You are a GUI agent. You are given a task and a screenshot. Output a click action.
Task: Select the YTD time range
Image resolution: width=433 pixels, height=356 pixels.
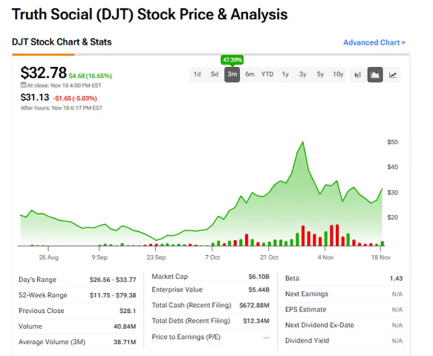click(x=267, y=74)
